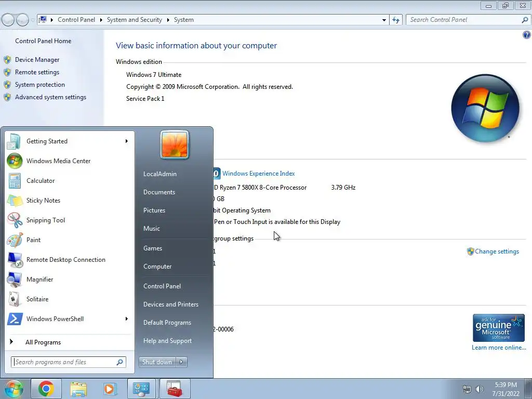Expand System and Security breadcrumb arrow
The image size is (532, 399).
(168, 20)
